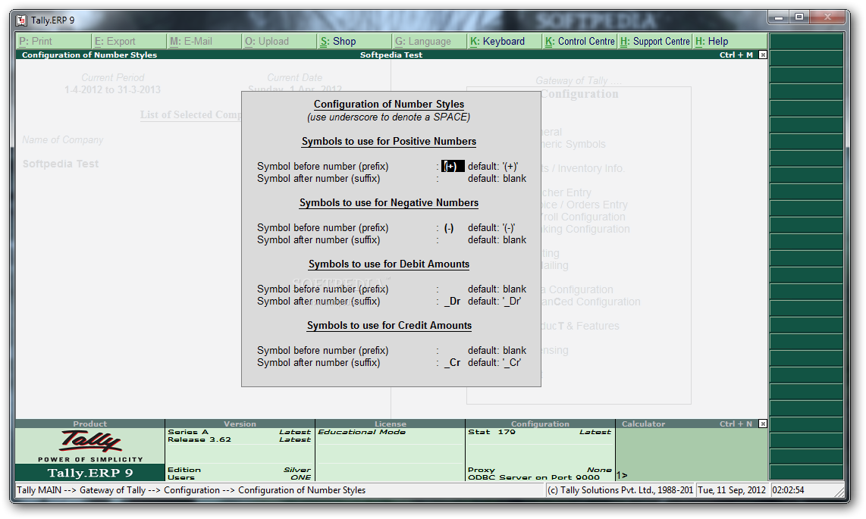866x519 pixels.
Task: Select negative numbers prefix field '(-)'
Action: 452,228
